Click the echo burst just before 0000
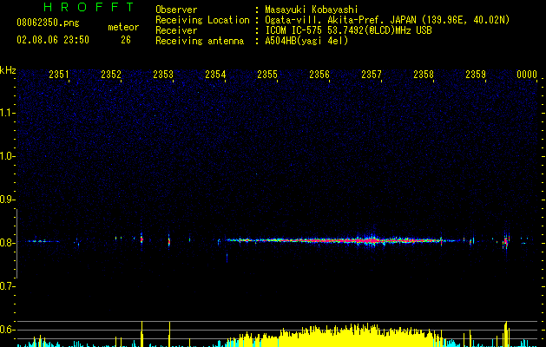Image resolution: width=546 pixels, height=347 pixels. 506,241
